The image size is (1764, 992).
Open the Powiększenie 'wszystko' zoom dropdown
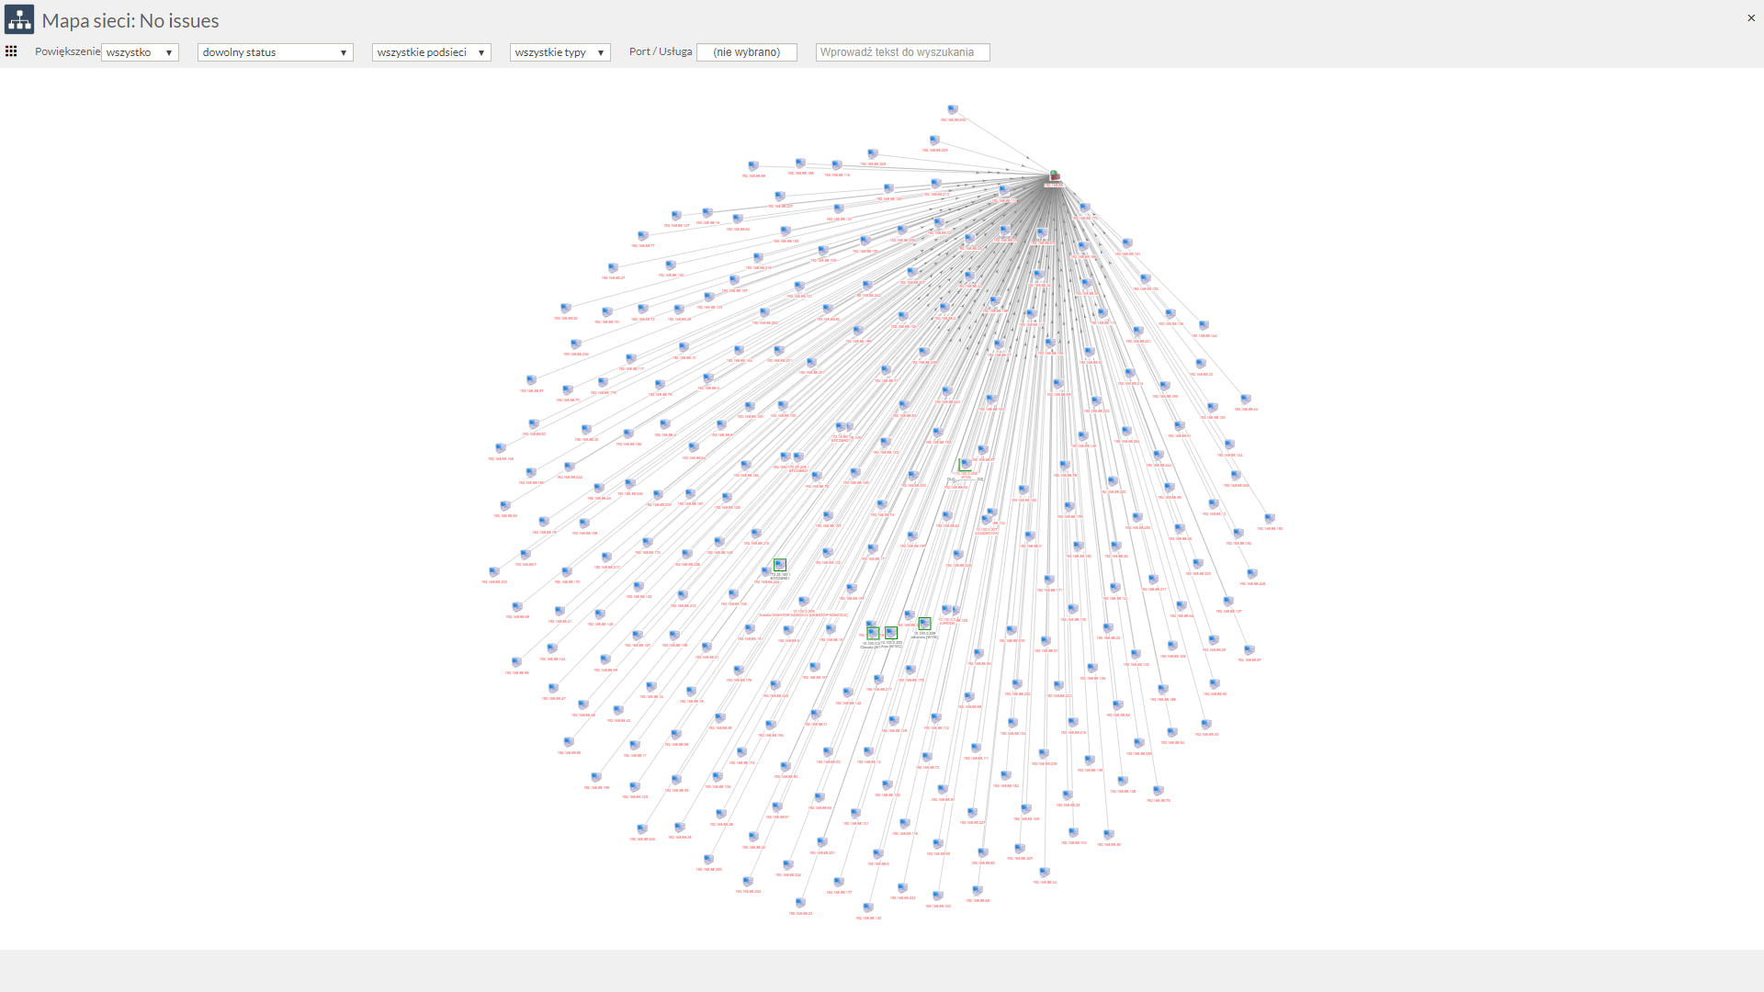point(140,52)
